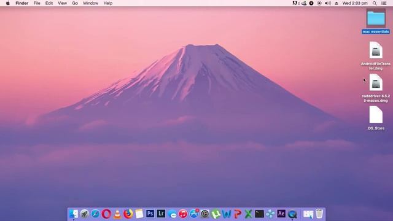This screenshot has height=221, width=393.
Task: Open QuickTime Player in the dock
Action: 292,214
